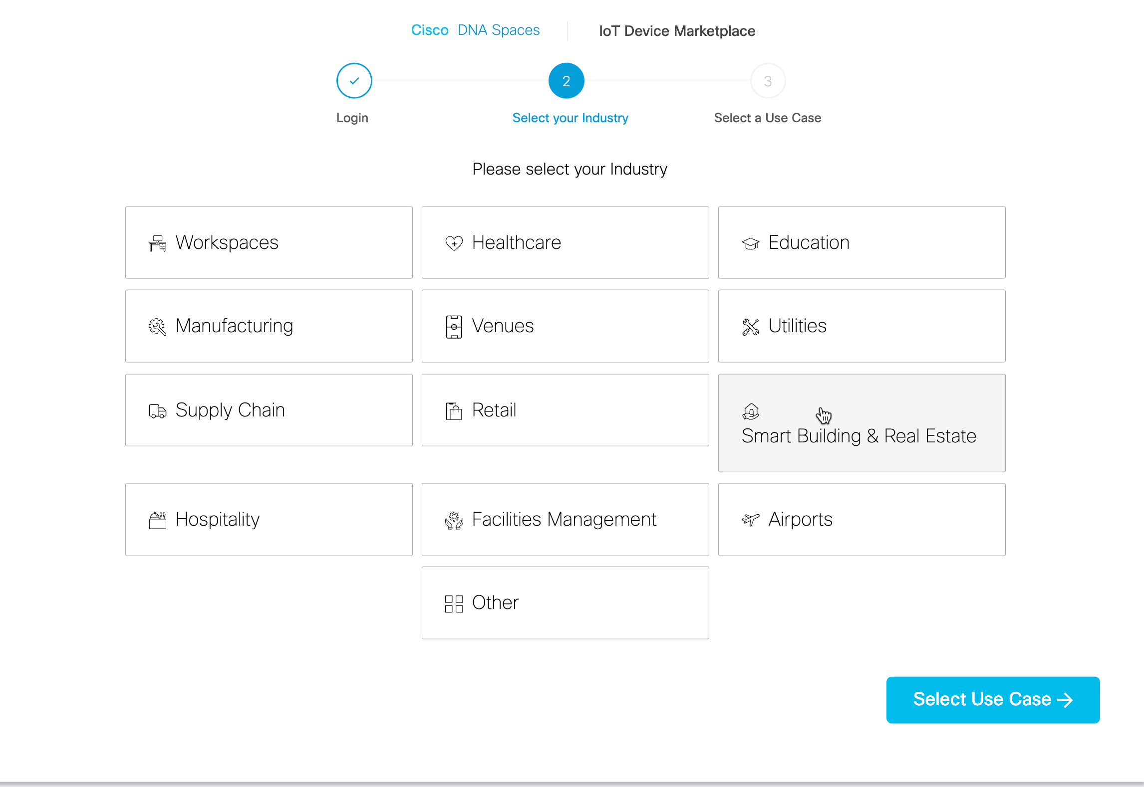1144x787 pixels.
Task: Click the Airports airplane icon
Action: (x=750, y=520)
